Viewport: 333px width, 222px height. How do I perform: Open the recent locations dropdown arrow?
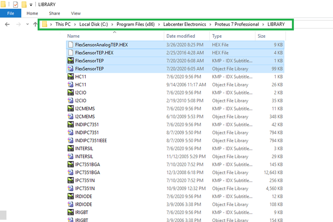(27, 24)
